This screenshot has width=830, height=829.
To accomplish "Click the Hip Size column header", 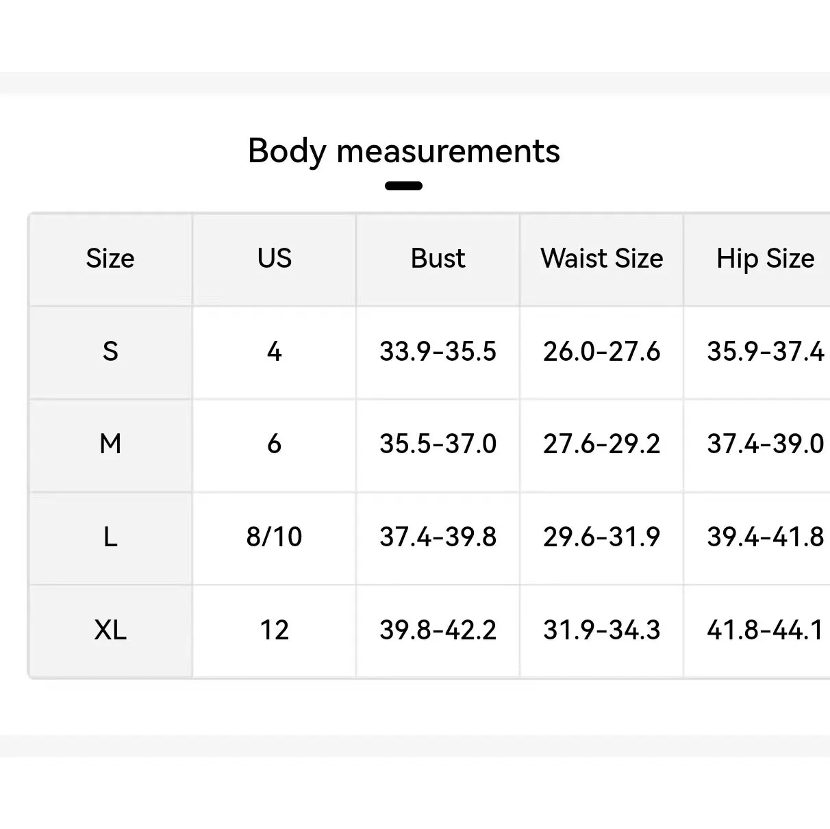I will pos(766,259).
